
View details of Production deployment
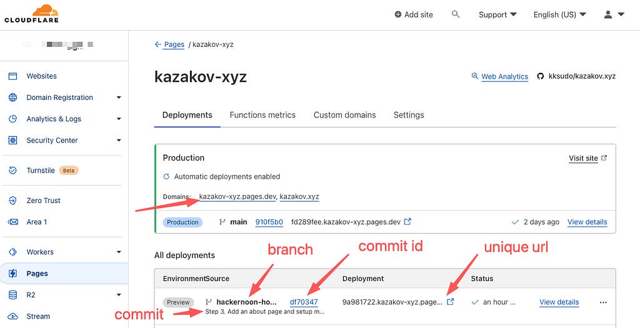[x=587, y=222]
